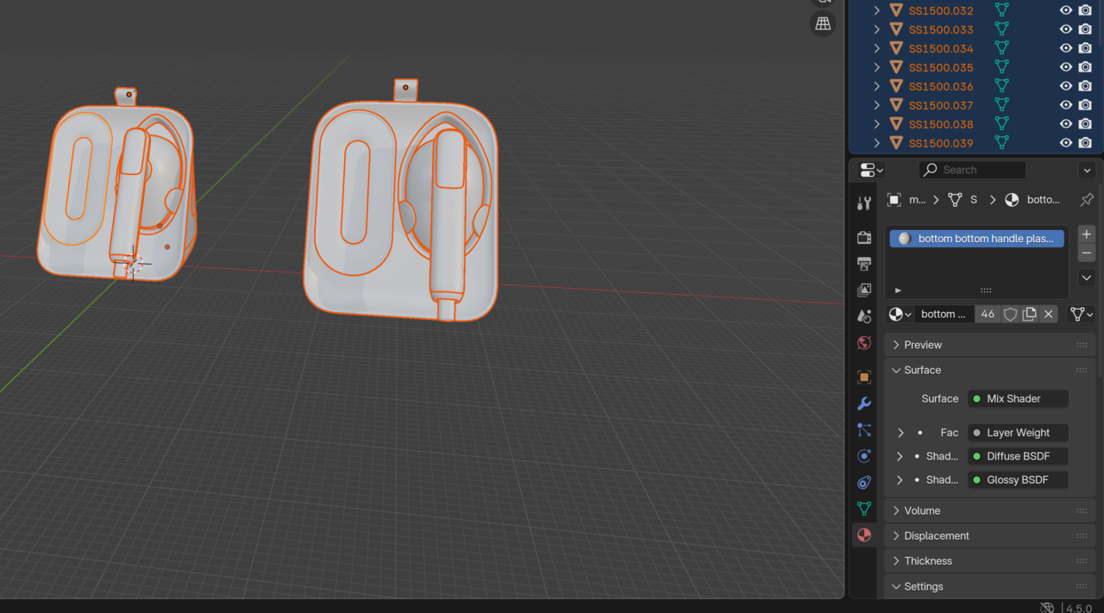Unlink the material with the X icon

pyautogui.click(x=1049, y=314)
